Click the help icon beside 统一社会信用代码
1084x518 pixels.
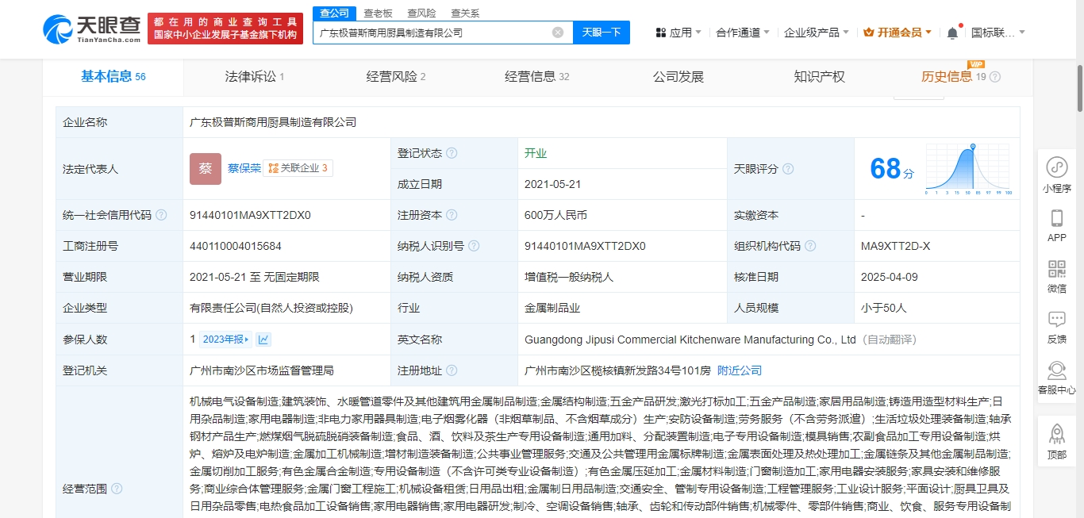161,215
